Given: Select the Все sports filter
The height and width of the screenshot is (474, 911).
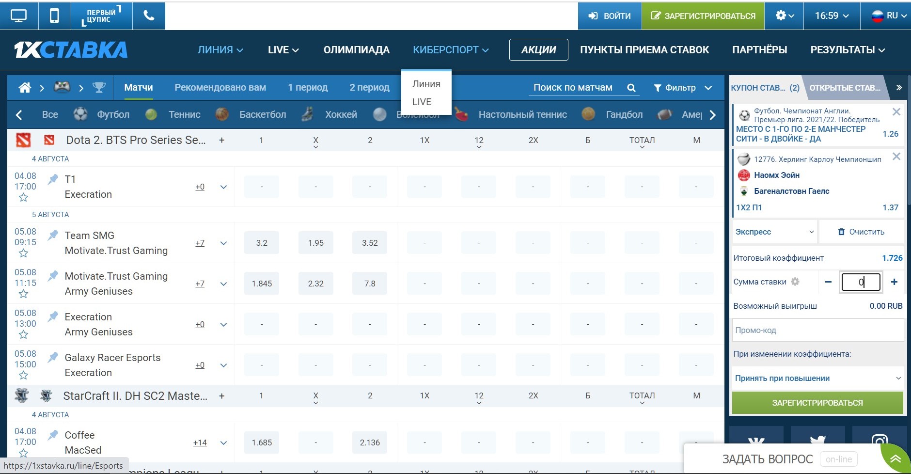Looking at the screenshot, I should (50, 114).
